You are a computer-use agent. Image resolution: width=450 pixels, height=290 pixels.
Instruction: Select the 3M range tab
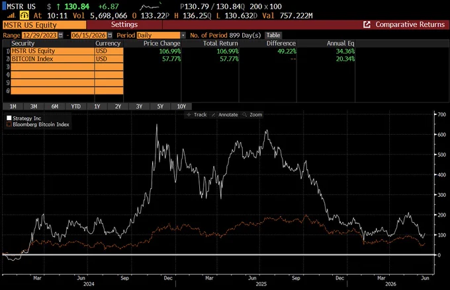pos(34,106)
